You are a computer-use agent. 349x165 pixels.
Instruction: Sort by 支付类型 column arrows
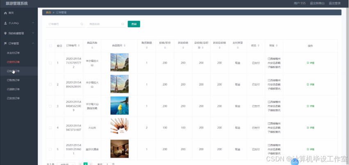[238, 48]
